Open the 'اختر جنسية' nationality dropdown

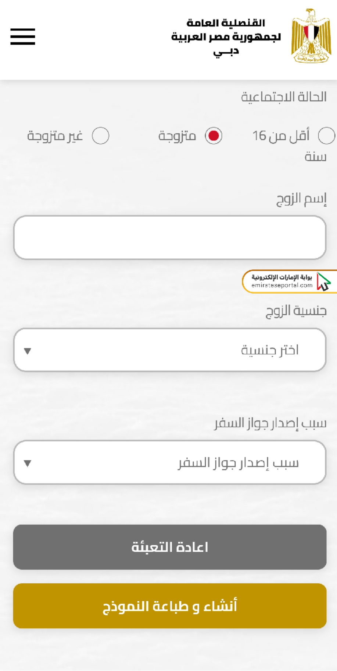click(170, 350)
